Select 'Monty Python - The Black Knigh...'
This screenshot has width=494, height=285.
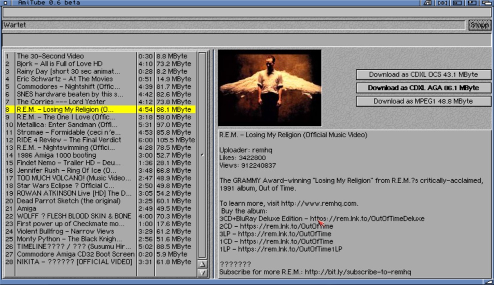click(x=100, y=239)
